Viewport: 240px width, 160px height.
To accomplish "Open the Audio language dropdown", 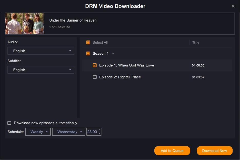I will [41, 51].
